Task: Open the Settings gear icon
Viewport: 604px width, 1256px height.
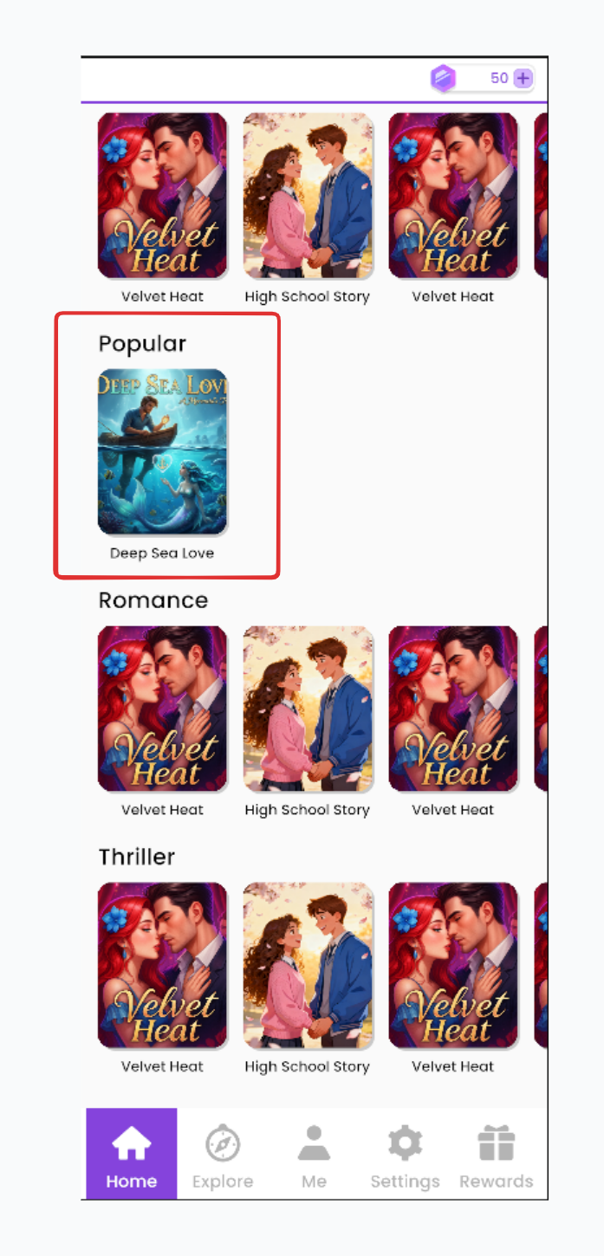Action: [x=405, y=1143]
